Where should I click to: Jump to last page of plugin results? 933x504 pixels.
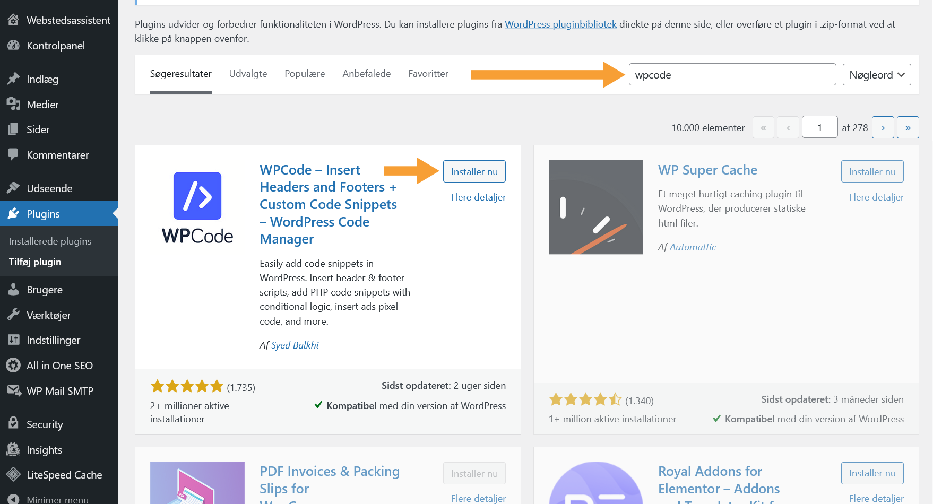[908, 127]
